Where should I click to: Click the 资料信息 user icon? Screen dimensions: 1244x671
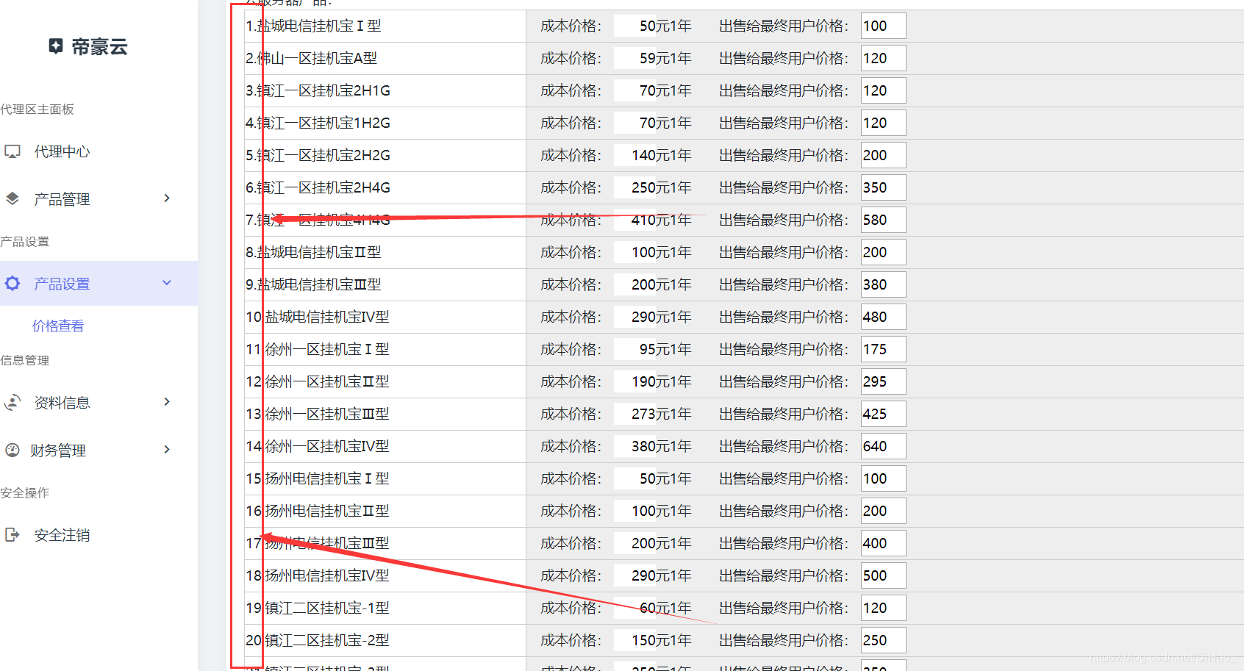(x=12, y=402)
